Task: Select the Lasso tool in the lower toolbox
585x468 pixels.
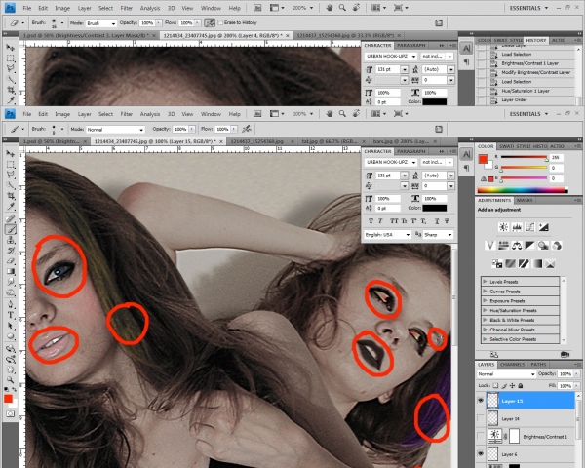Action: pos(11,175)
